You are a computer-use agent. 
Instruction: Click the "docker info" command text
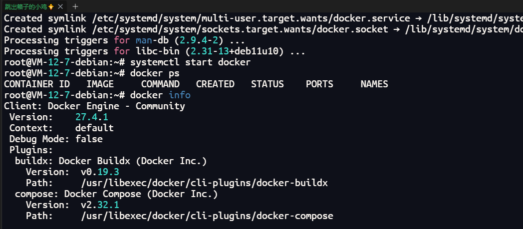(160, 95)
